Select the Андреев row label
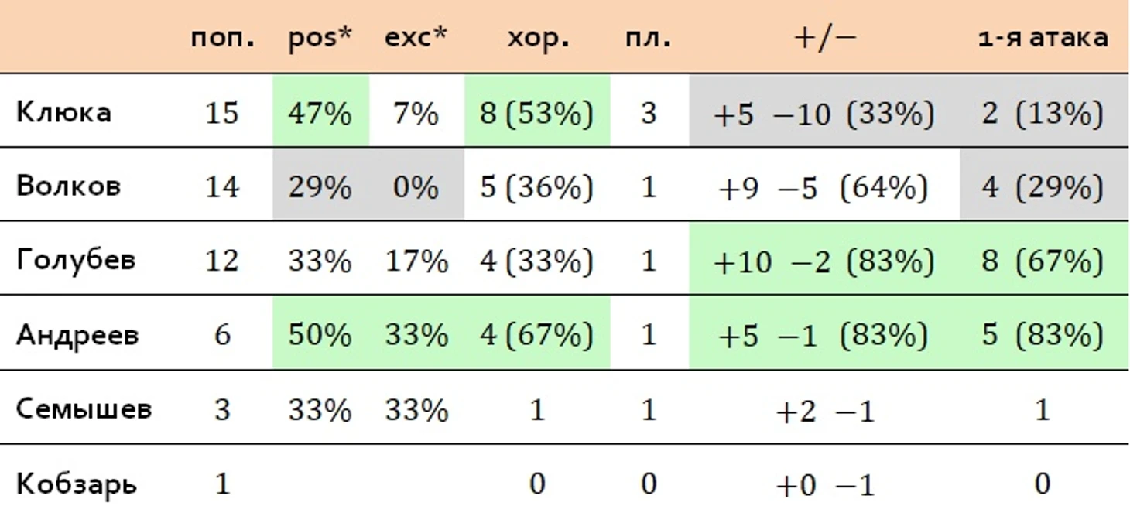1130x516 pixels. (x=77, y=335)
